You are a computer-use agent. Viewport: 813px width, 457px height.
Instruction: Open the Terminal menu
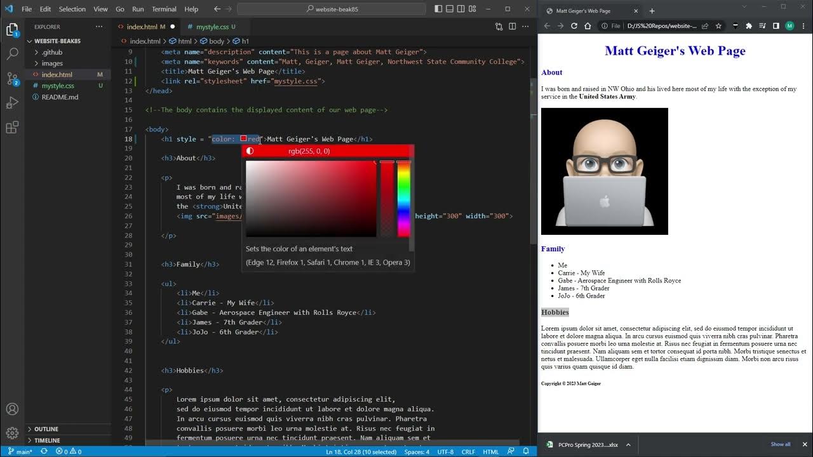[x=164, y=9]
